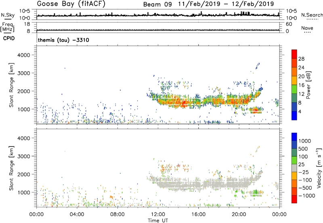Click the date range '11/Feb/2019 – 12/Feb/2019'
This screenshot has height=223, width=323.
(x=226, y=4)
